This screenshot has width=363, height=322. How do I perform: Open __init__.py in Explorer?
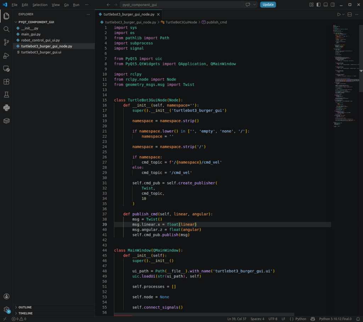pyautogui.click(x=54, y=28)
